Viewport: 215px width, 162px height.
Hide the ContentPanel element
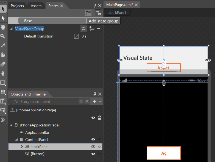coord(93,139)
